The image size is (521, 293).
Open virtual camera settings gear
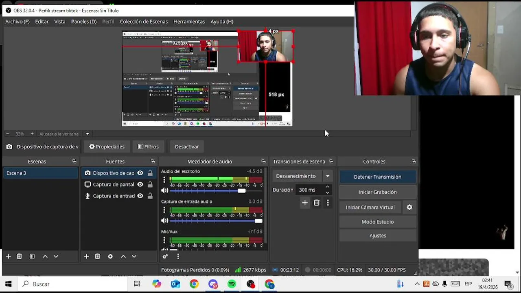tap(409, 207)
